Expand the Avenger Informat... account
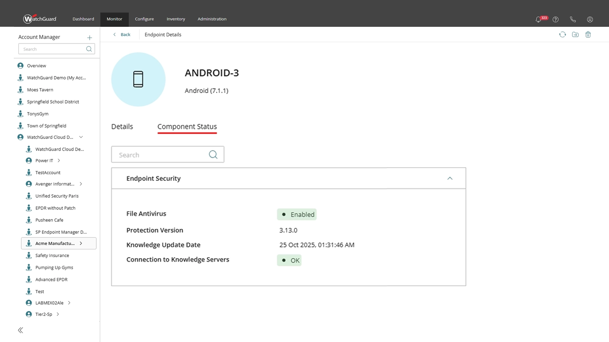 pos(81,184)
